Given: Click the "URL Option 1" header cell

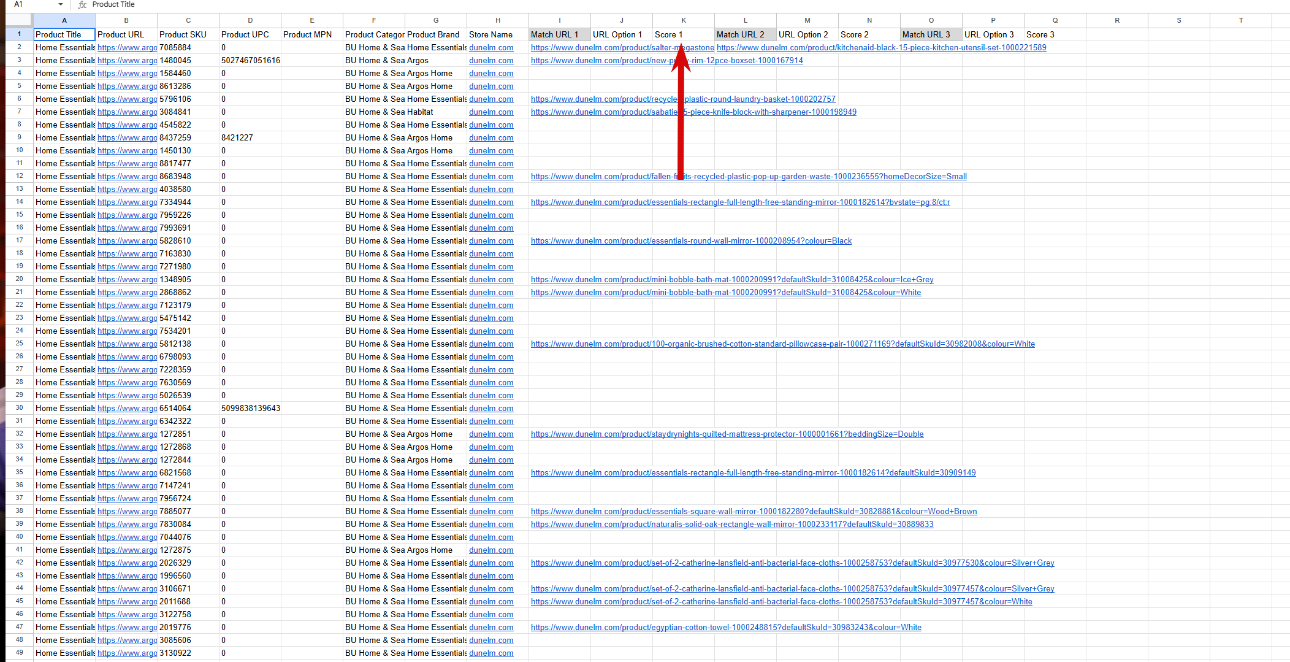Looking at the screenshot, I should click(x=622, y=34).
